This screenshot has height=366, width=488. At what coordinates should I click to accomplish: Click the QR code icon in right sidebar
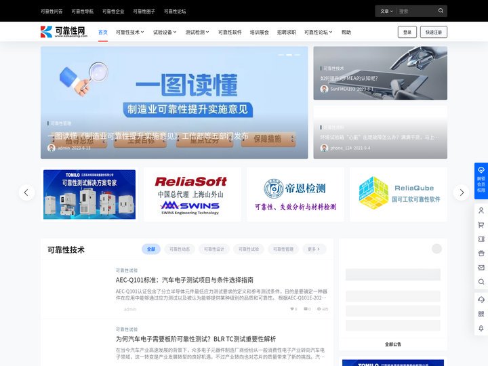coord(481,314)
